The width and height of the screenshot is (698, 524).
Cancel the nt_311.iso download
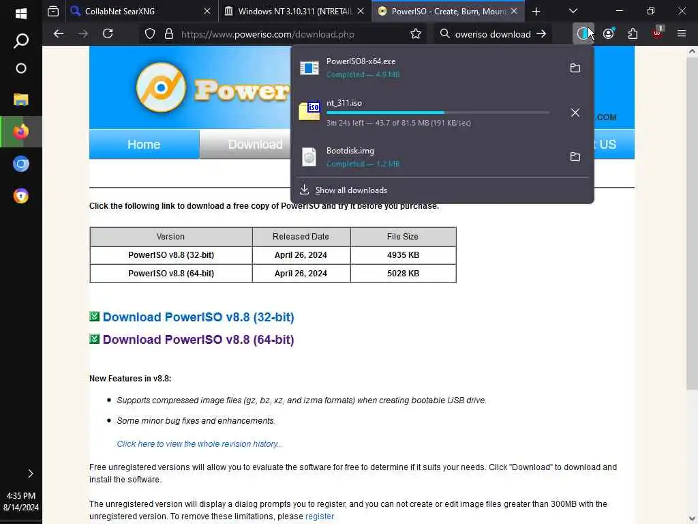[x=575, y=113]
